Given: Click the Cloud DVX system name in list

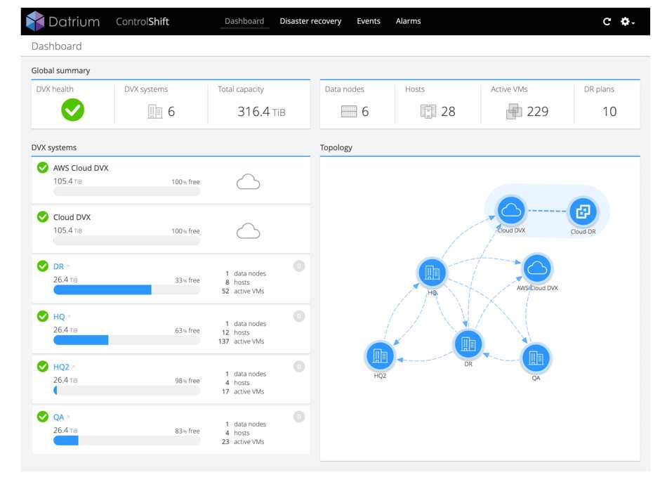Looking at the screenshot, I should pyautogui.click(x=72, y=218).
